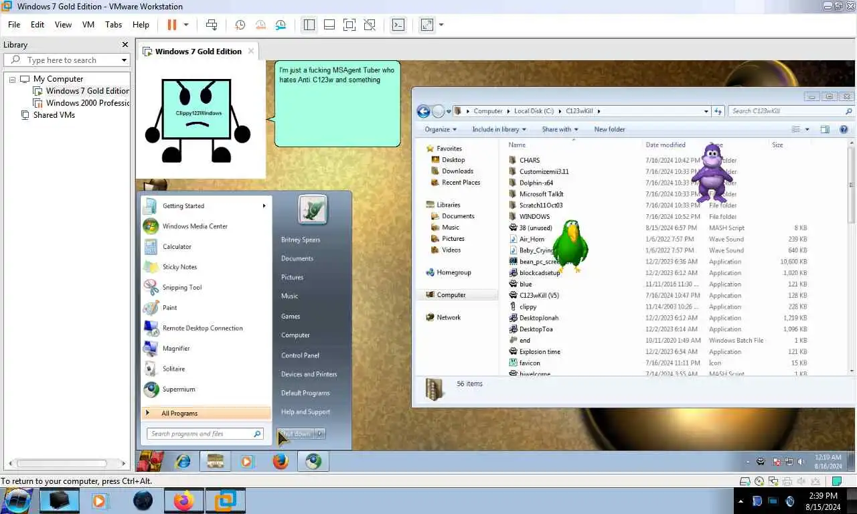Open the stretch display dropdown arrow
The image size is (857, 514).
click(441, 25)
